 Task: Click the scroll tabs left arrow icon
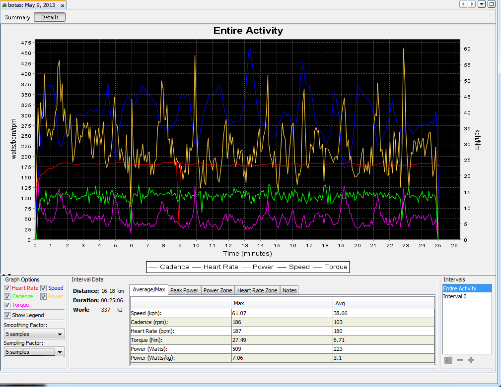pyautogui.click(x=463, y=4)
